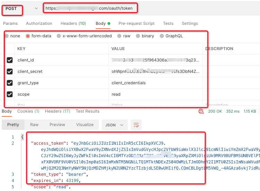This screenshot has height=191, width=260.
Task: Toggle the response line wrap icon
Action: [x=137, y=125]
